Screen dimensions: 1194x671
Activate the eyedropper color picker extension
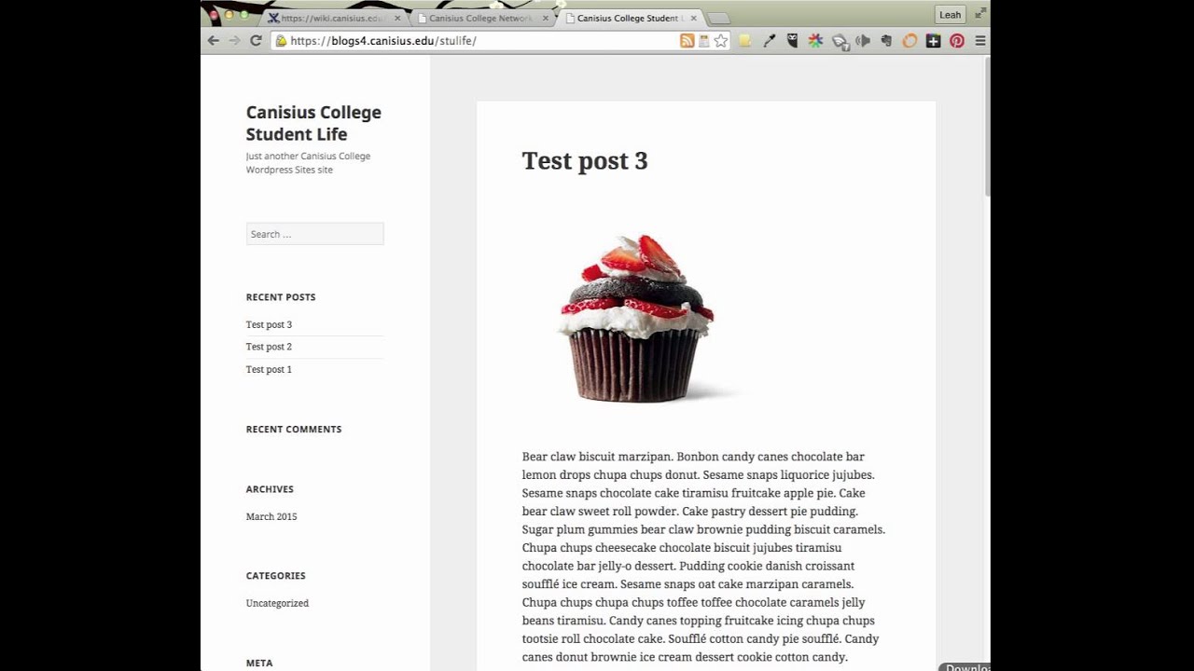[770, 41]
